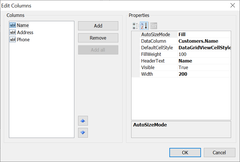The width and height of the screenshot is (240, 162).
Task: Click the textbox icon beside Address column
Action: tap(13, 32)
